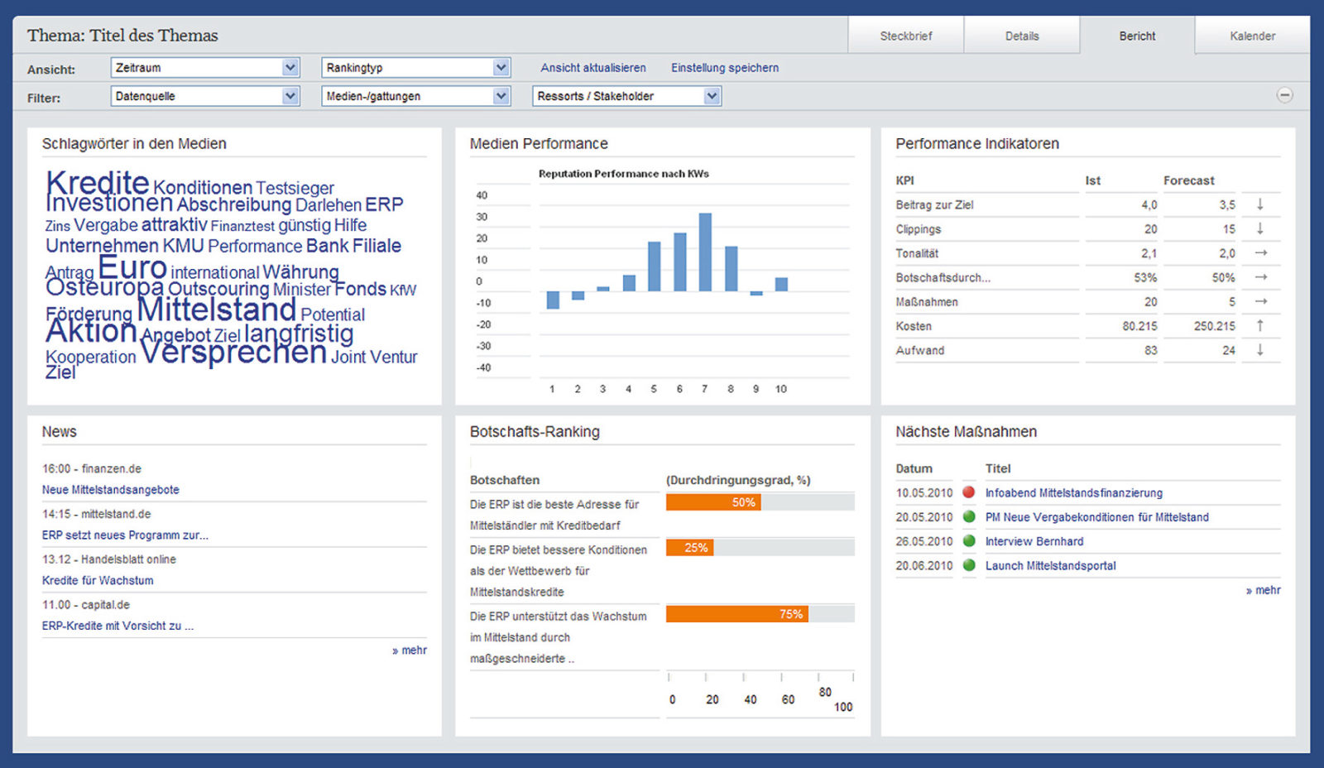Click the down arrow for Beitrag zur Ziel
1324x768 pixels.
tap(1260, 204)
